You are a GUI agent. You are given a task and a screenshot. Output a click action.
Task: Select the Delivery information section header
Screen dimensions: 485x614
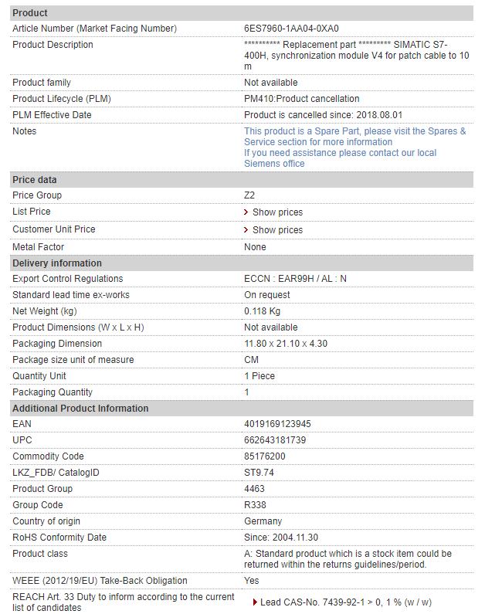57,263
